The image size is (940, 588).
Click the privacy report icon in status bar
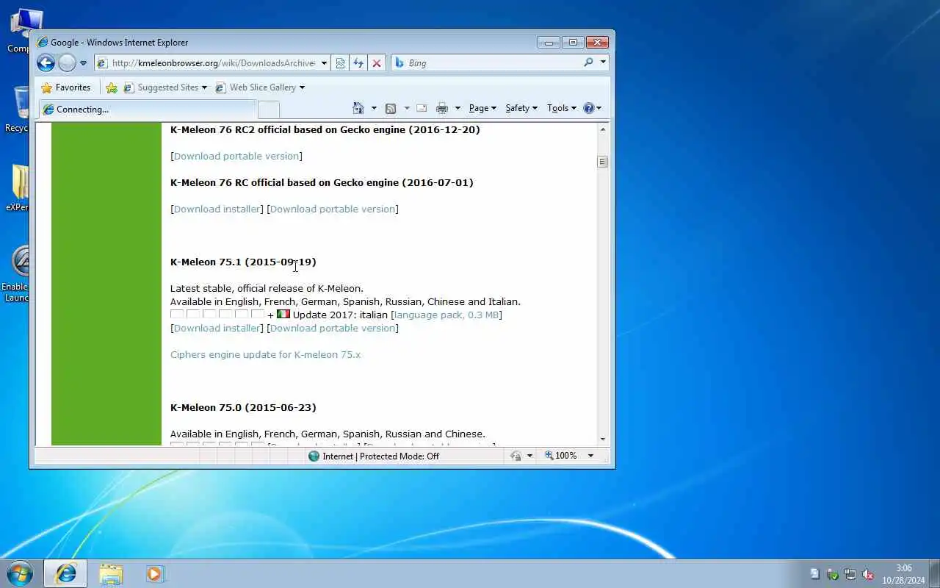(516, 456)
